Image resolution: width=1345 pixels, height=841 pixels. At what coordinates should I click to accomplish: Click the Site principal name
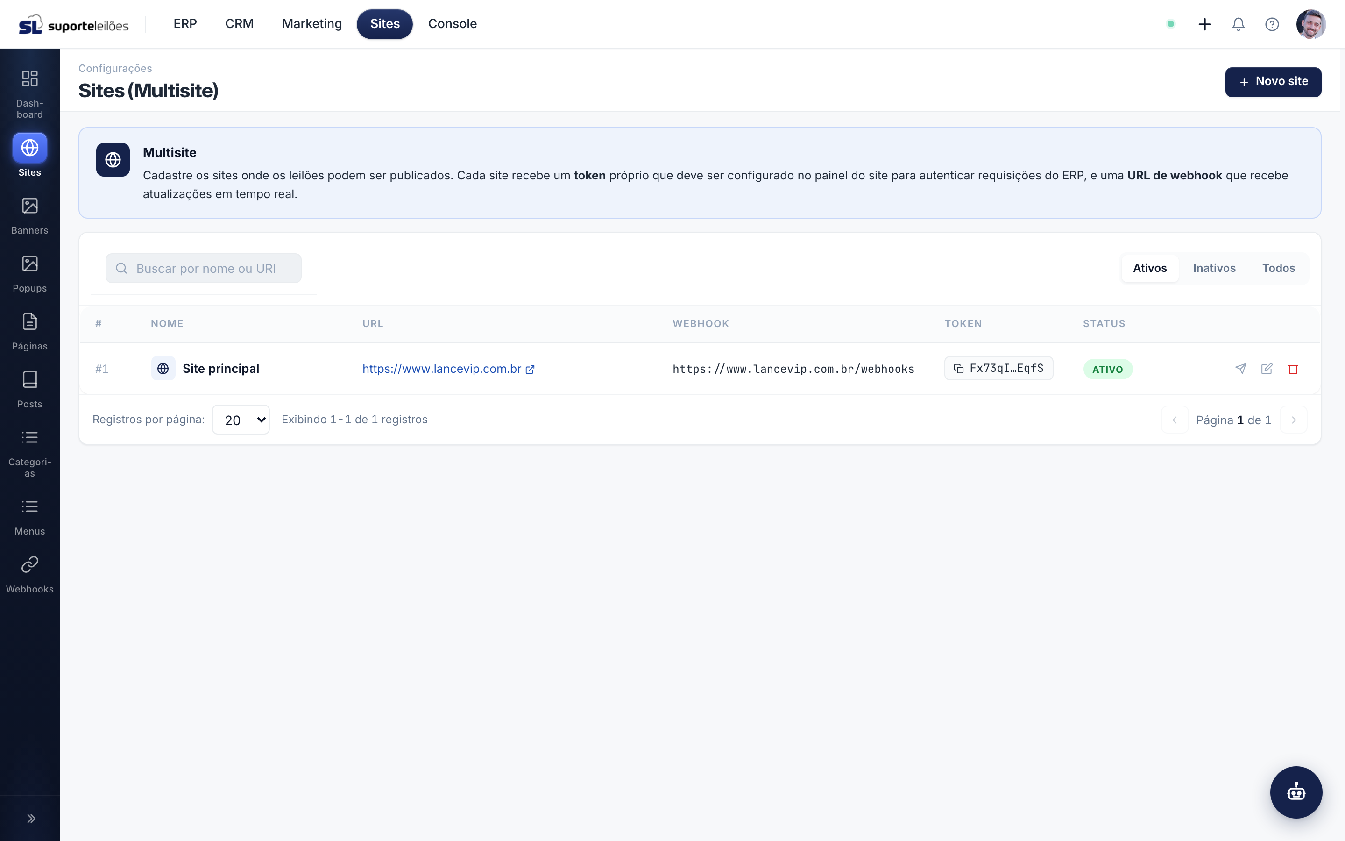click(220, 368)
